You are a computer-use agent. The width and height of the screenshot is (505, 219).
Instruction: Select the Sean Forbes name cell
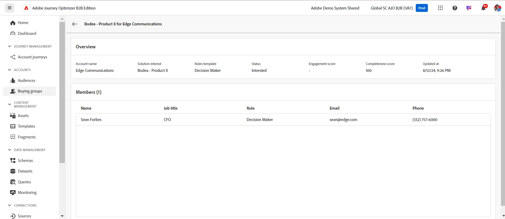tap(91, 120)
